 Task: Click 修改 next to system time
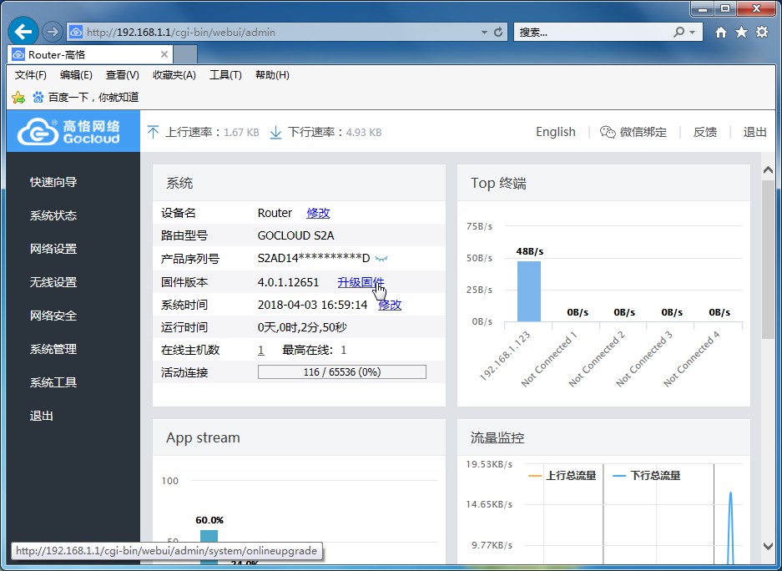(x=390, y=305)
